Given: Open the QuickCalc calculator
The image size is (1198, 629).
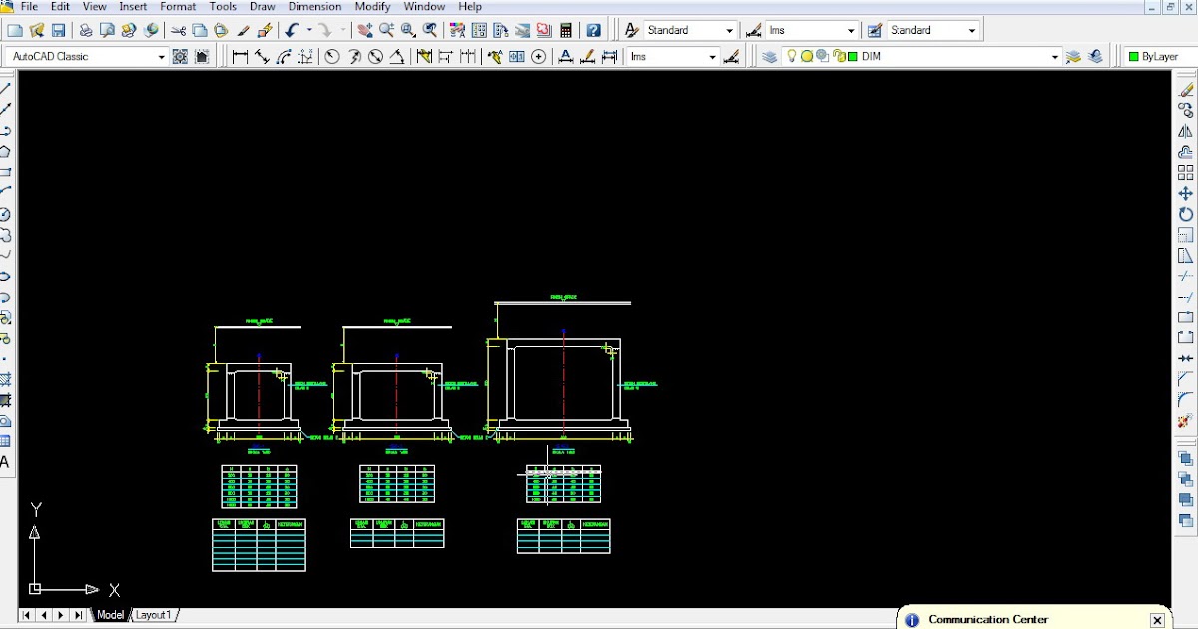Looking at the screenshot, I should (566, 31).
